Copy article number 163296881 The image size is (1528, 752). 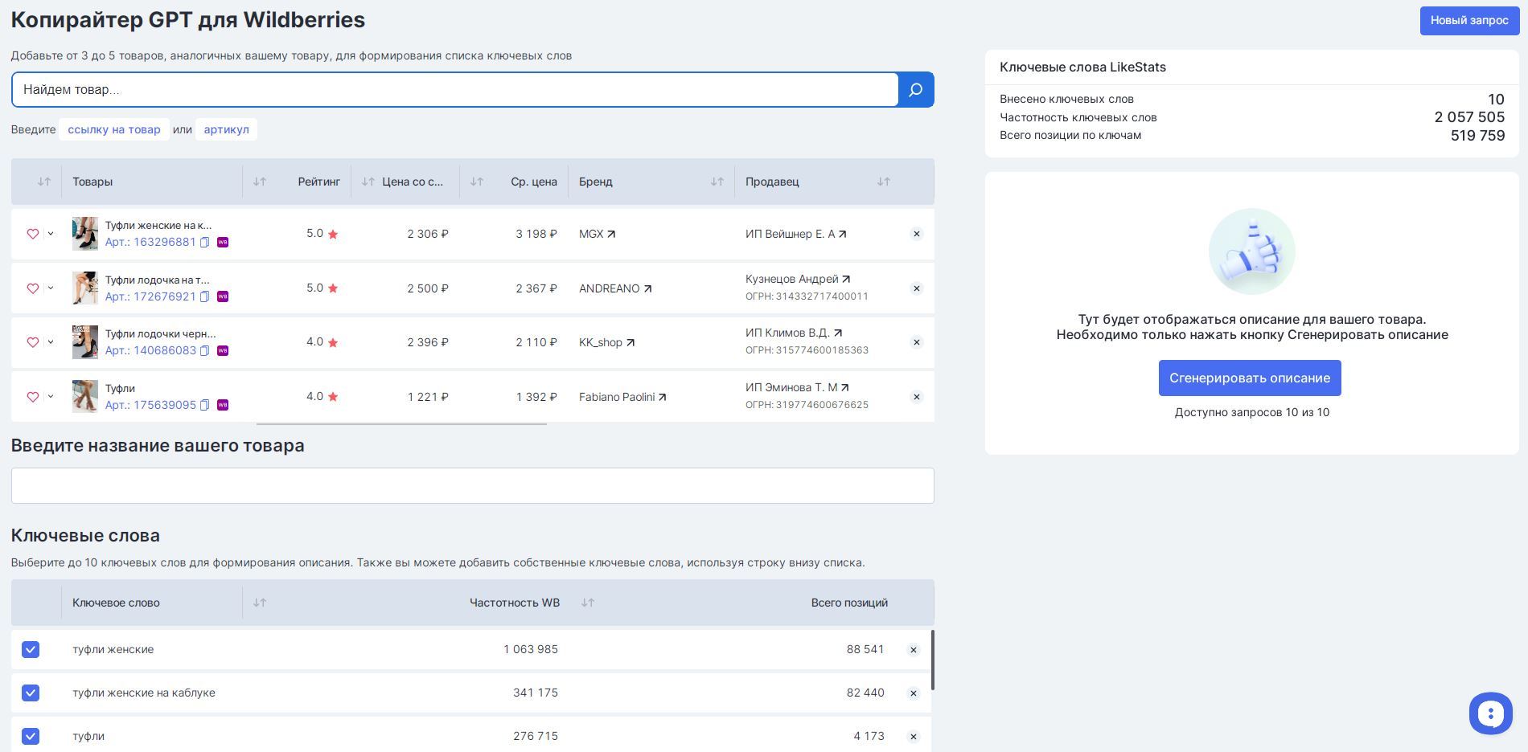click(204, 243)
